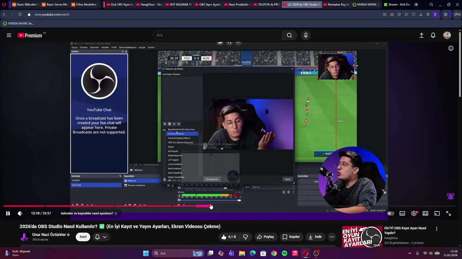Pause the video playback
Viewport: 462px width, 259px height.
[8, 213]
